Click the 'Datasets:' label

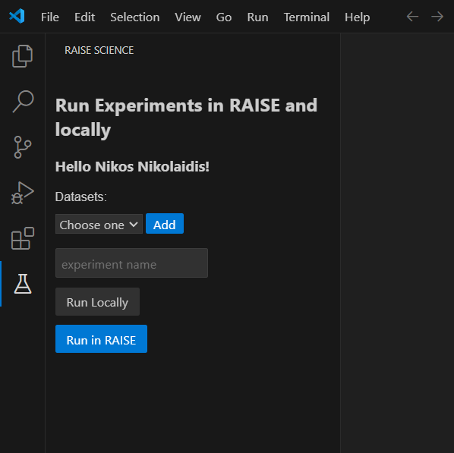point(81,197)
